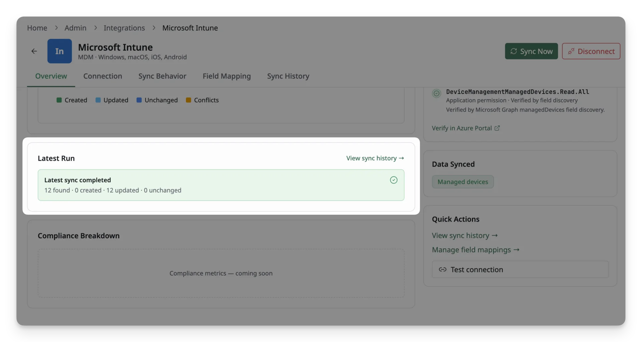Click the back arrow beside Microsoft Intune logo
This screenshot has height=342, width=642.
click(34, 51)
